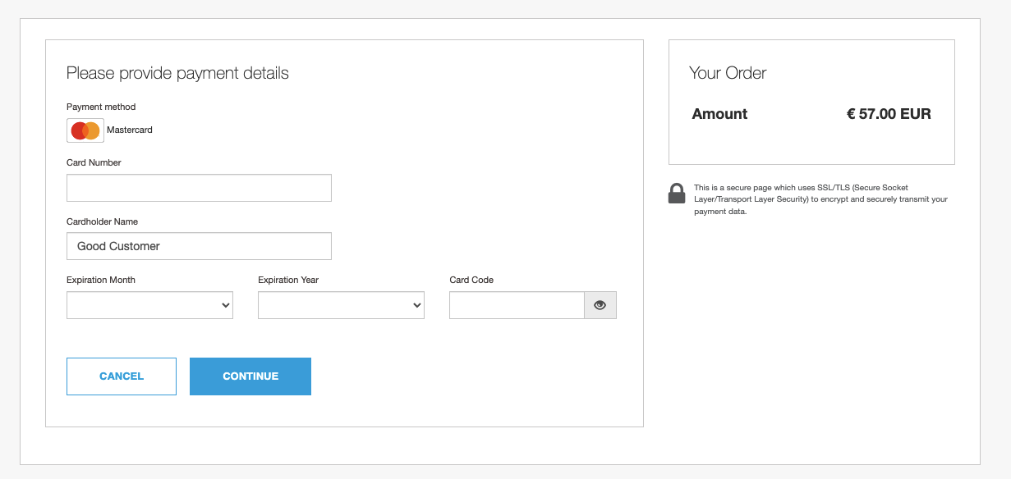Select the Mastercard payment method label
This screenshot has height=479, width=1011.
(x=130, y=130)
